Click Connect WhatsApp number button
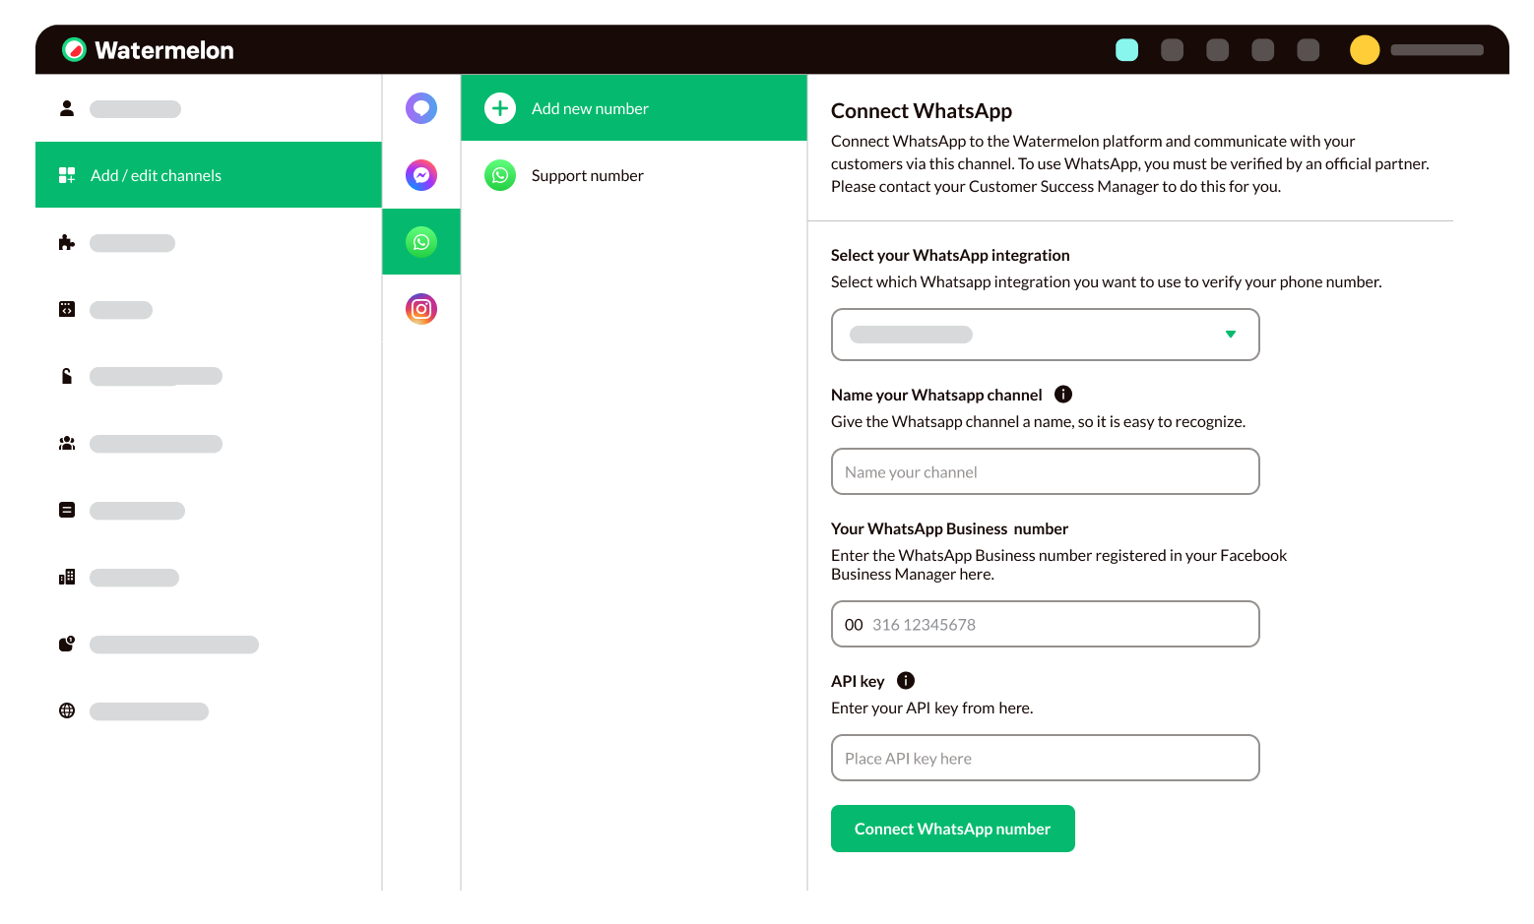The height and width of the screenshot is (924, 1534). [953, 829]
